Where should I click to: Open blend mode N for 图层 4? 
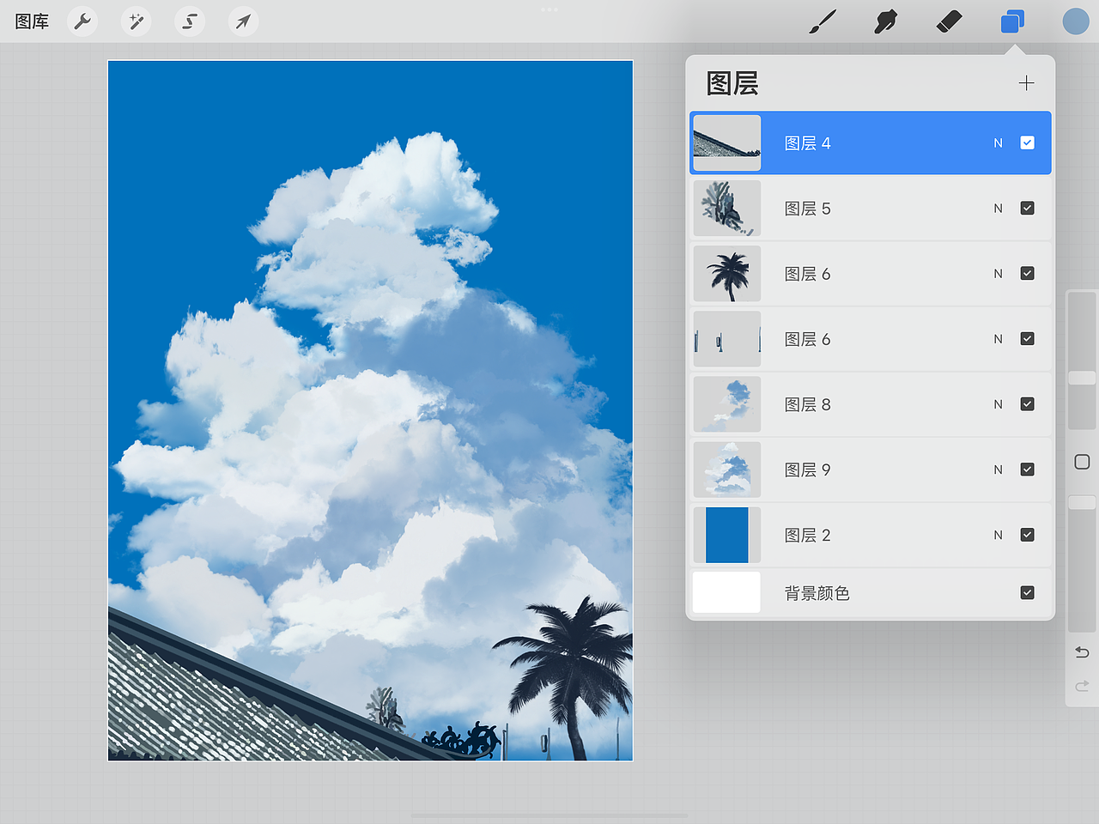(x=998, y=143)
